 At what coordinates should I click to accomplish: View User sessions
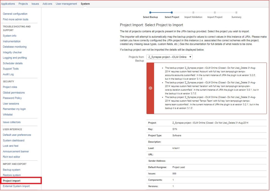pos(11,104)
